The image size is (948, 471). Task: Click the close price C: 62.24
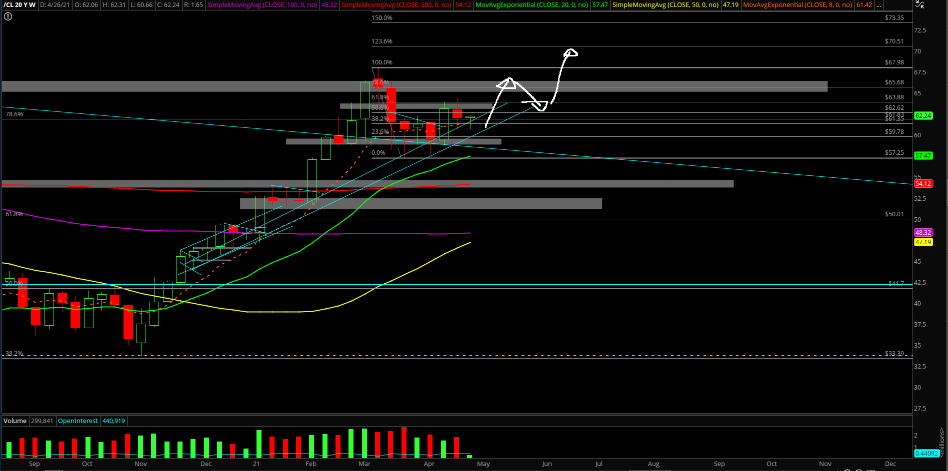[168, 4]
